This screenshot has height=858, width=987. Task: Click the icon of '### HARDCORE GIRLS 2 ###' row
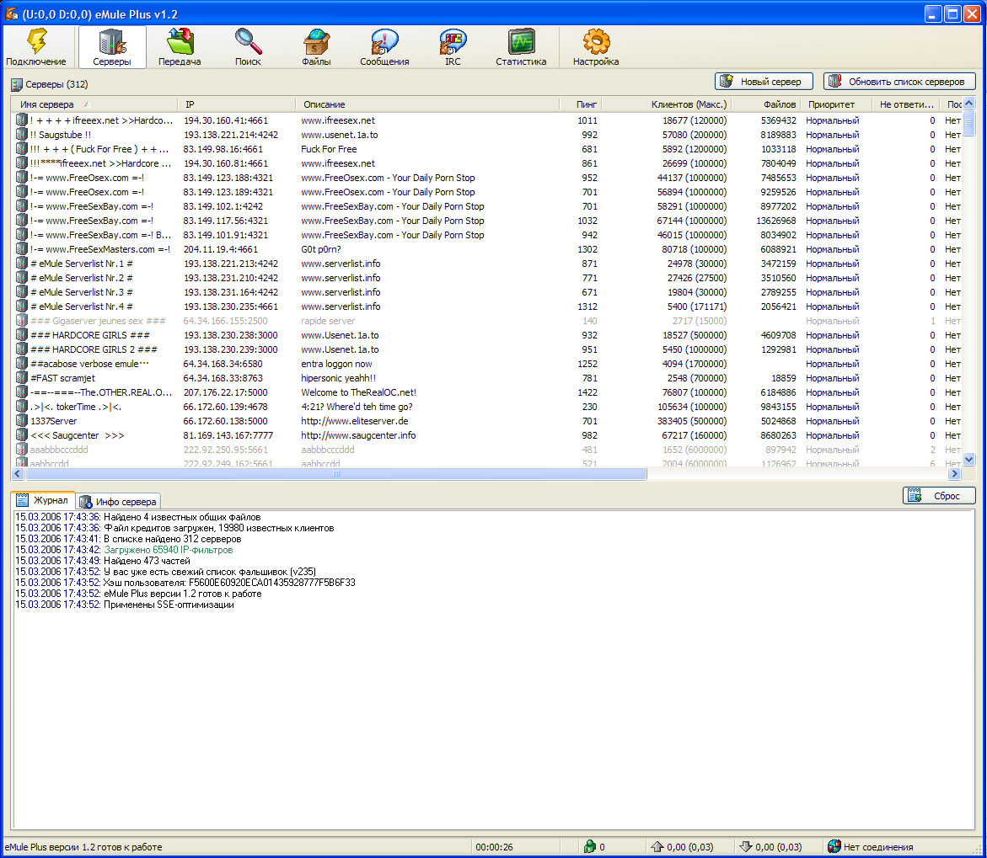[21, 349]
